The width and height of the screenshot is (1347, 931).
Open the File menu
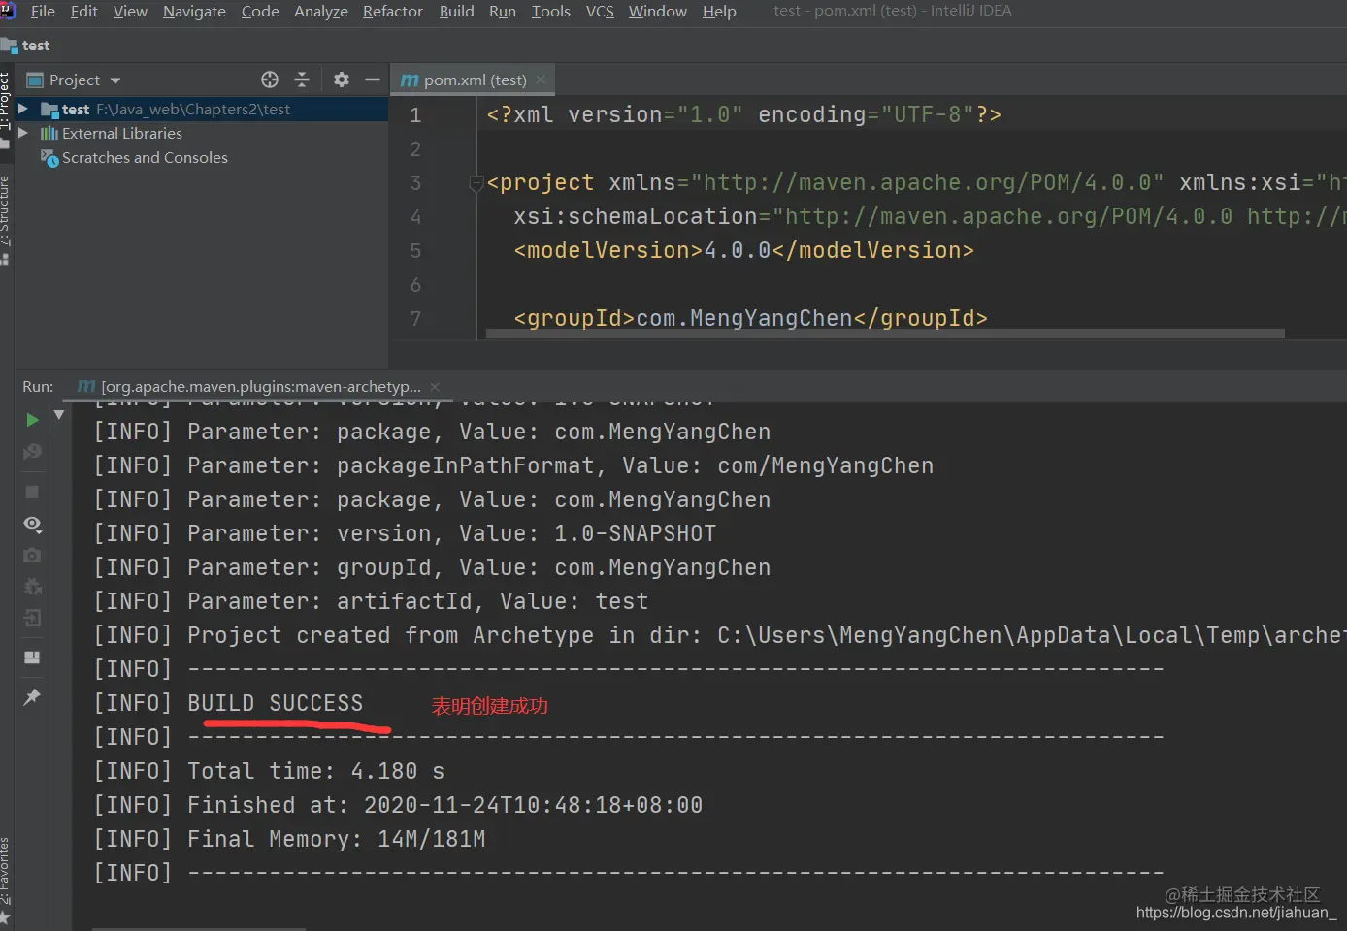coord(43,12)
